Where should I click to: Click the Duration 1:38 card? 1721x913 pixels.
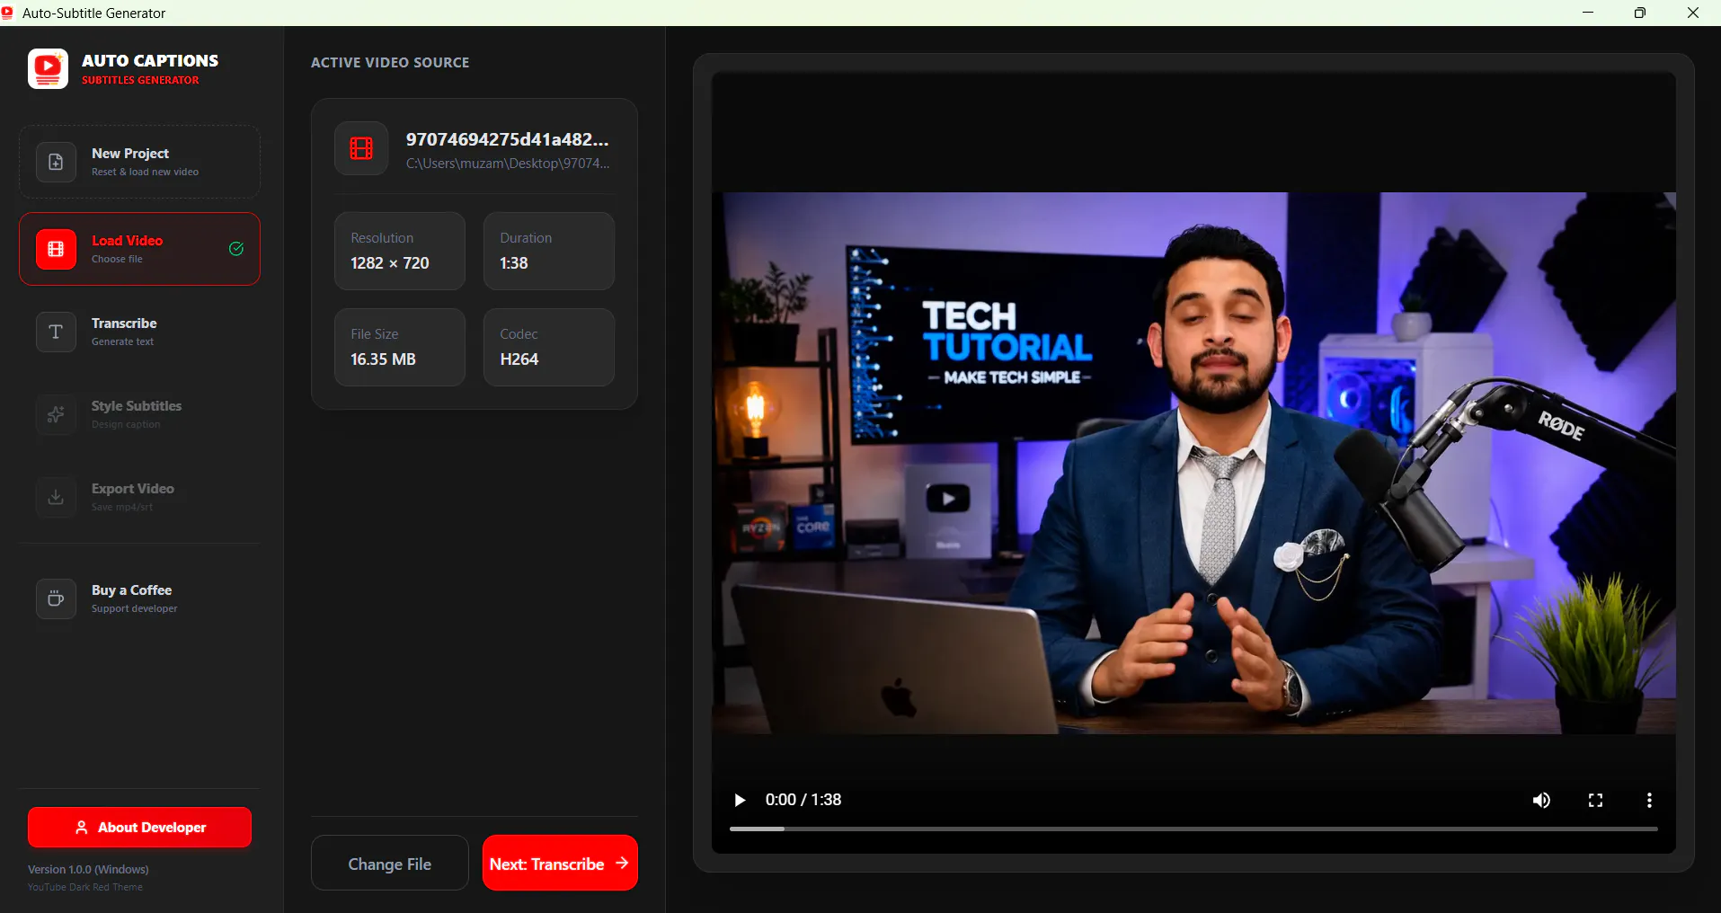(549, 251)
